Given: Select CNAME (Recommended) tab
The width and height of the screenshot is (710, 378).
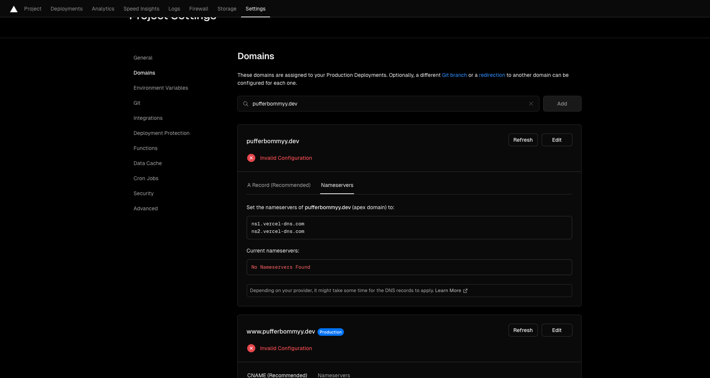Looking at the screenshot, I should click(277, 375).
